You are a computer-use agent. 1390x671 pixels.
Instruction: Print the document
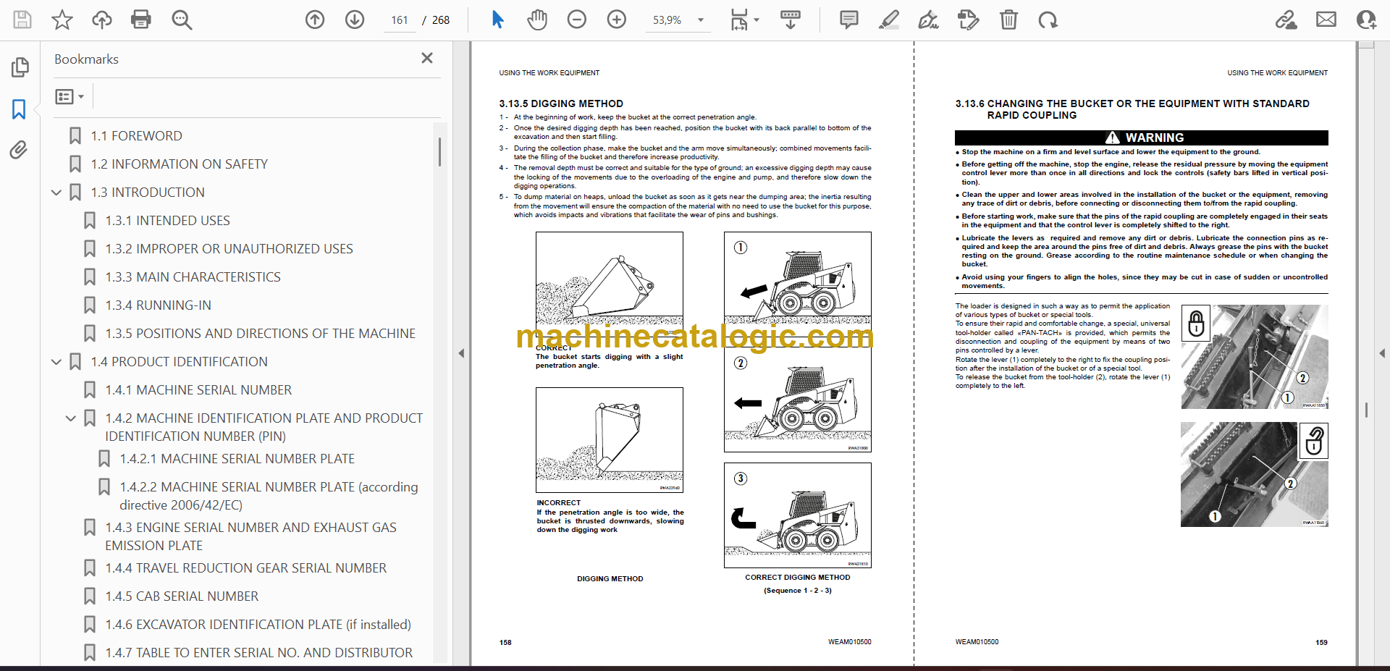coord(141,20)
